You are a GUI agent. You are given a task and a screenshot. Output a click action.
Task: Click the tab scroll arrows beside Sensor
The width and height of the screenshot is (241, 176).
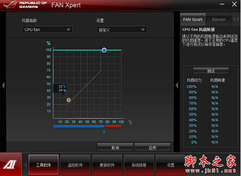click(236, 19)
